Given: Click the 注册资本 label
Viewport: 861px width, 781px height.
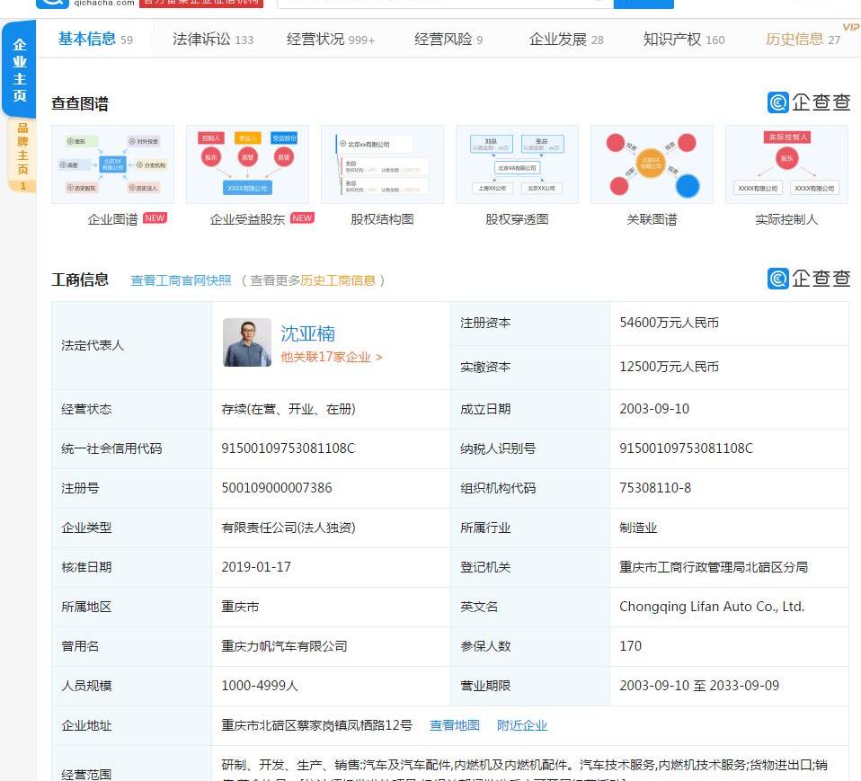Looking at the screenshot, I should 485,323.
